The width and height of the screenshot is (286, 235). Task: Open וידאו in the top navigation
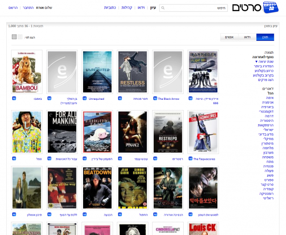tap(141, 8)
